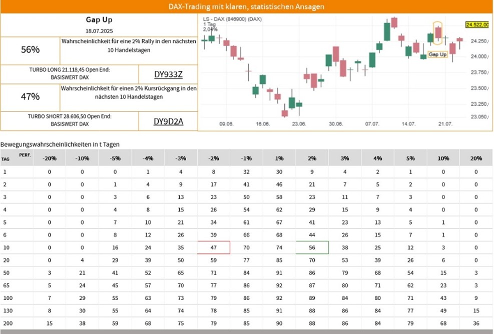This screenshot has height=334, width=494.
Task: Select the large 56% rally probability value
Action: [x=30, y=49]
